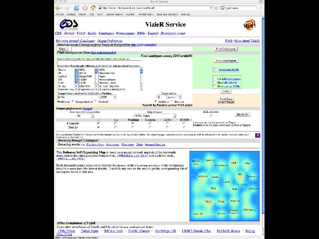Image resolution: width=319 pixels, height=239 pixels.
Task: Open the Simbad bookmark in bookmarks bar
Action: pyautogui.click(x=71, y=15)
